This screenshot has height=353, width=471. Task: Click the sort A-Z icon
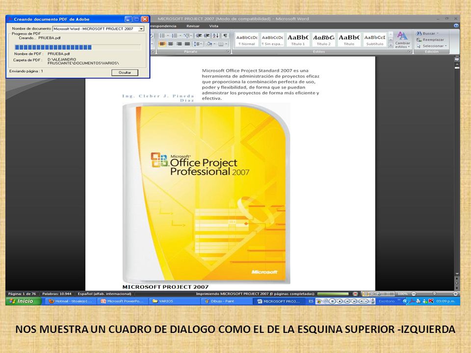pyautogui.click(x=216, y=36)
